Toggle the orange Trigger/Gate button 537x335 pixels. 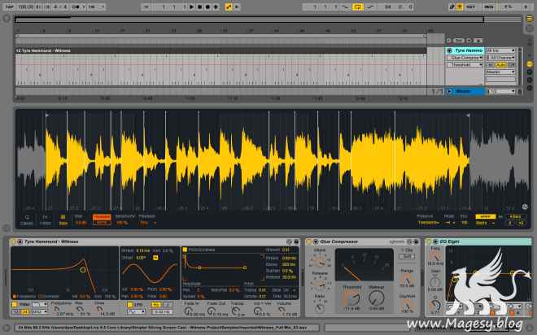point(102,220)
